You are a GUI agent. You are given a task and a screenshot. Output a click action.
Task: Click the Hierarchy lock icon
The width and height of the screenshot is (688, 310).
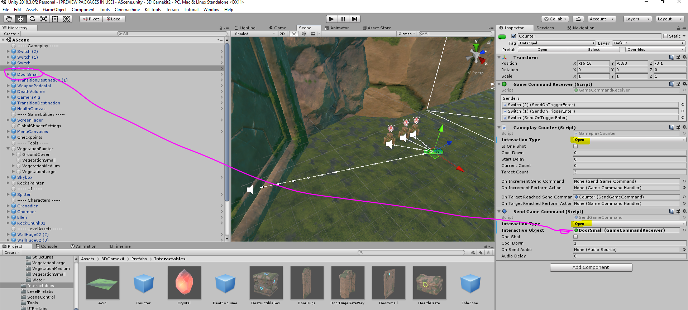tap(221, 28)
